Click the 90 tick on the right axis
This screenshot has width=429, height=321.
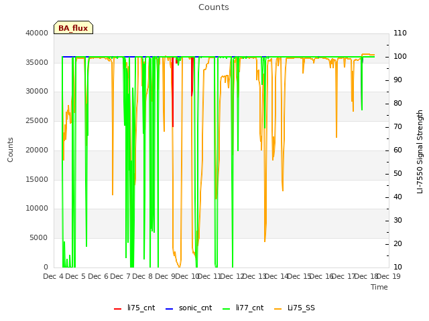(x=397, y=80)
